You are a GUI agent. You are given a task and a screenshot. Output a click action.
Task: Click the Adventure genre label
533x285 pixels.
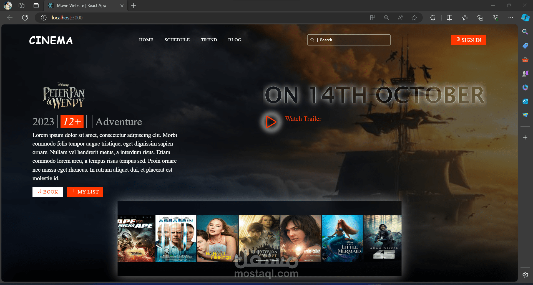click(119, 122)
